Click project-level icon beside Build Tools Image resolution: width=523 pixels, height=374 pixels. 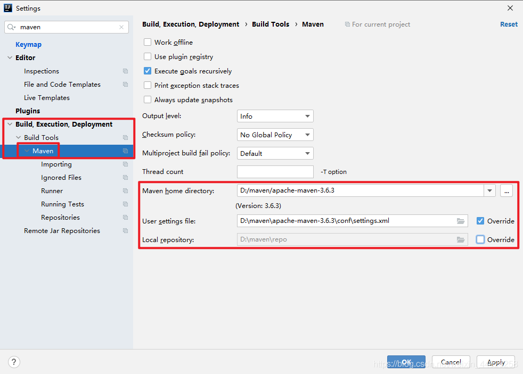click(x=125, y=138)
